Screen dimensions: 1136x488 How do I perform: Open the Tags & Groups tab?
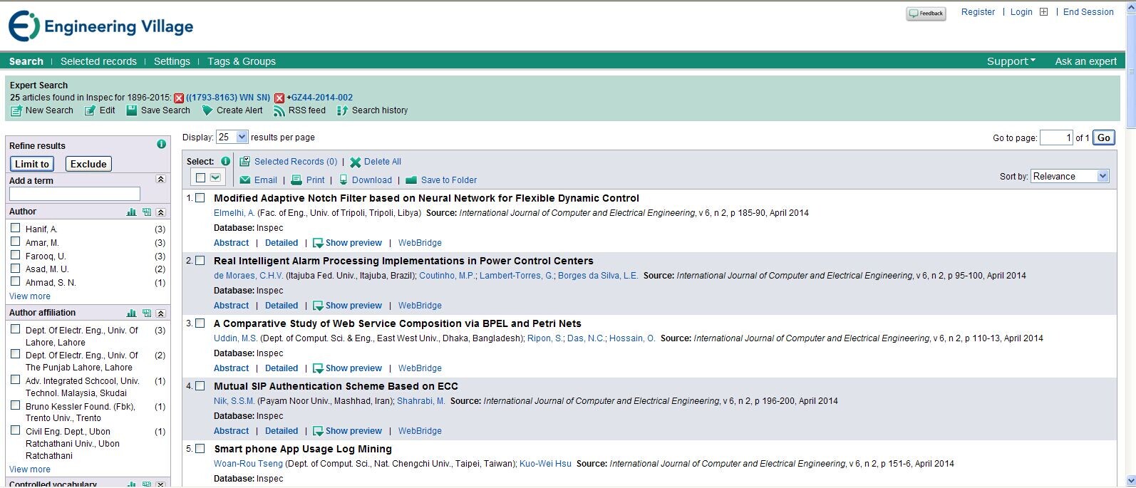tap(242, 61)
